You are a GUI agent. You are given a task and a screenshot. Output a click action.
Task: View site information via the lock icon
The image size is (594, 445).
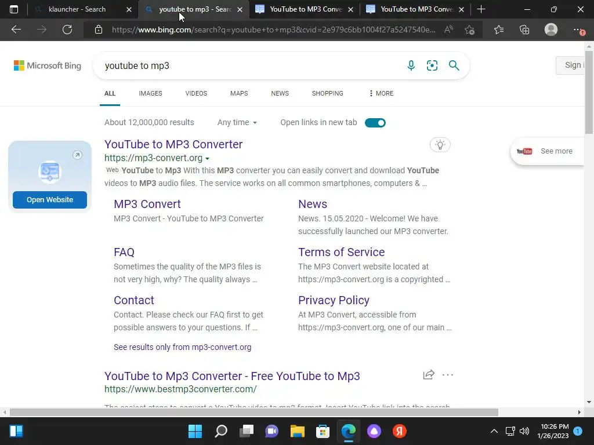pyautogui.click(x=99, y=30)
